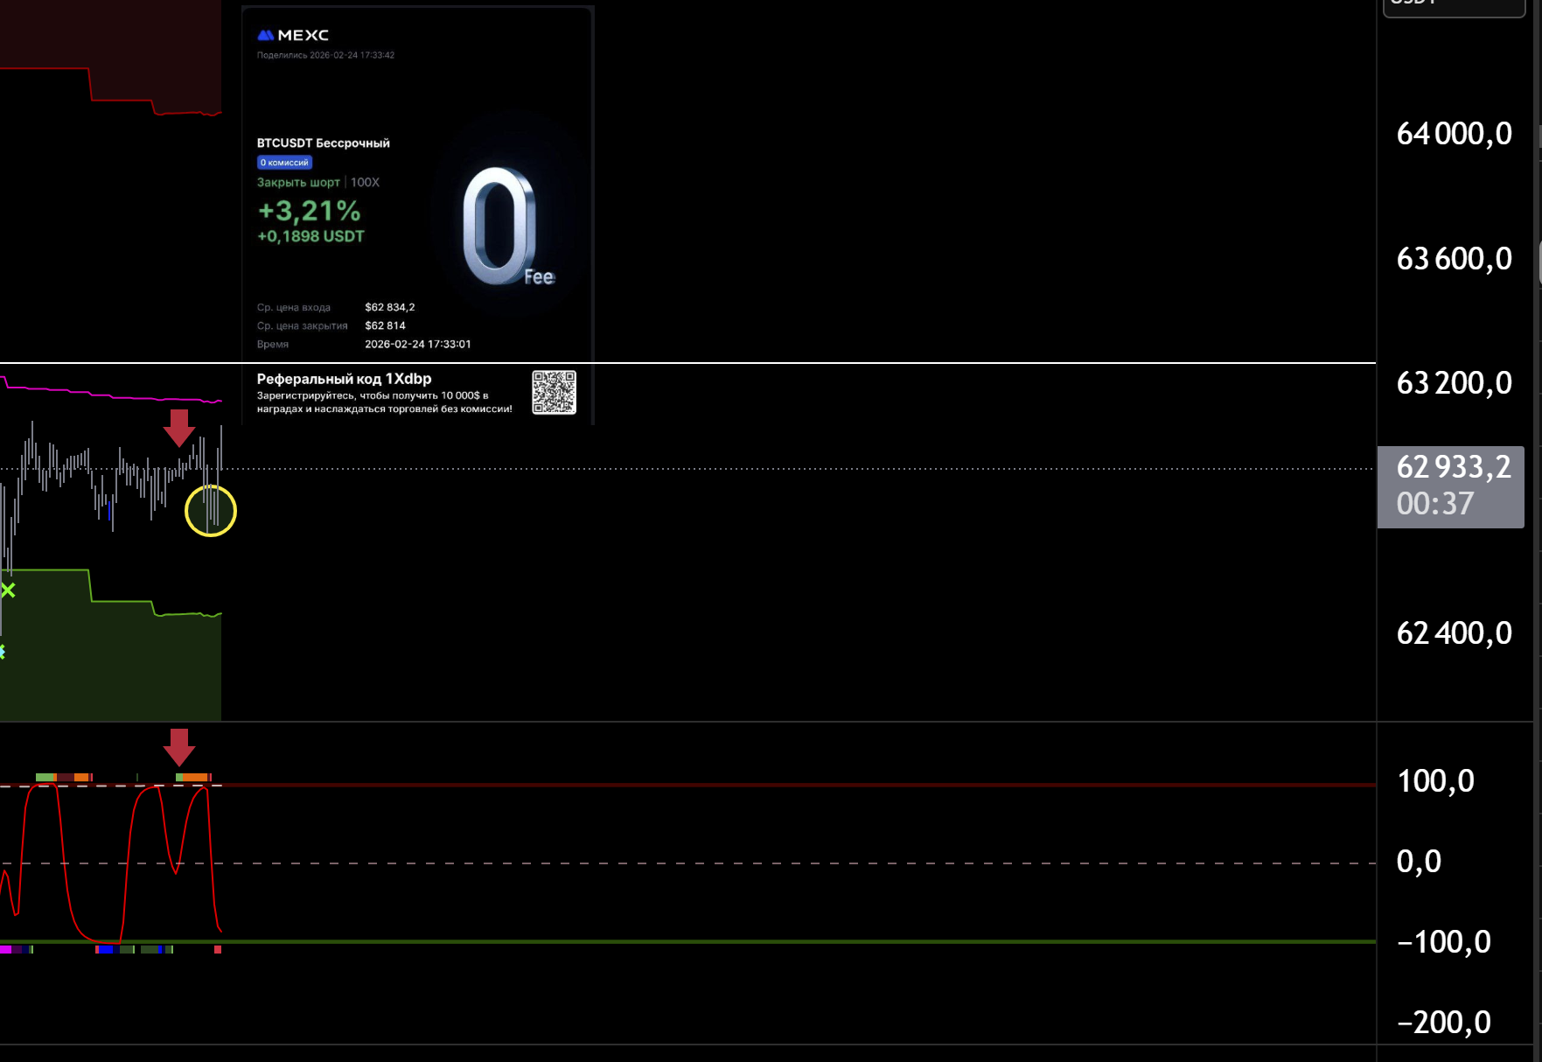The height and width of the screenshot is (1062, 1542).
Task: Click the 'Реферальный код 1Xdbp' heading
Action: [x=344, y=379]
